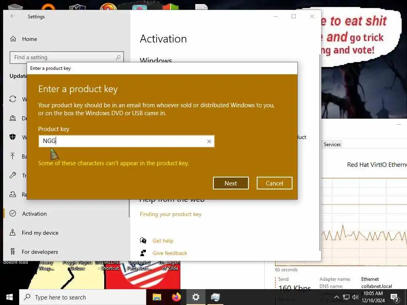Click the Activation checkmark circle icon
The width and height of the screenshot is (407, 305).
point(13,213)
